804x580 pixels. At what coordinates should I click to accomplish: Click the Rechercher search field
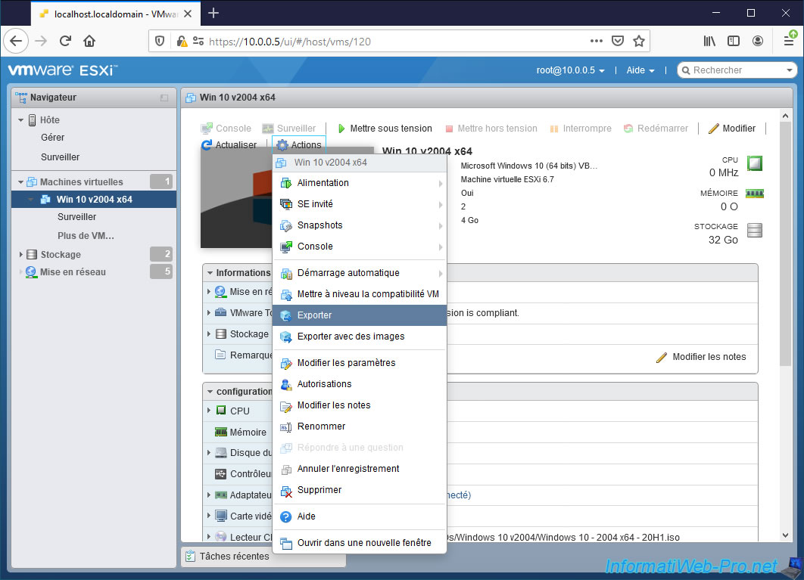[736, 70]
